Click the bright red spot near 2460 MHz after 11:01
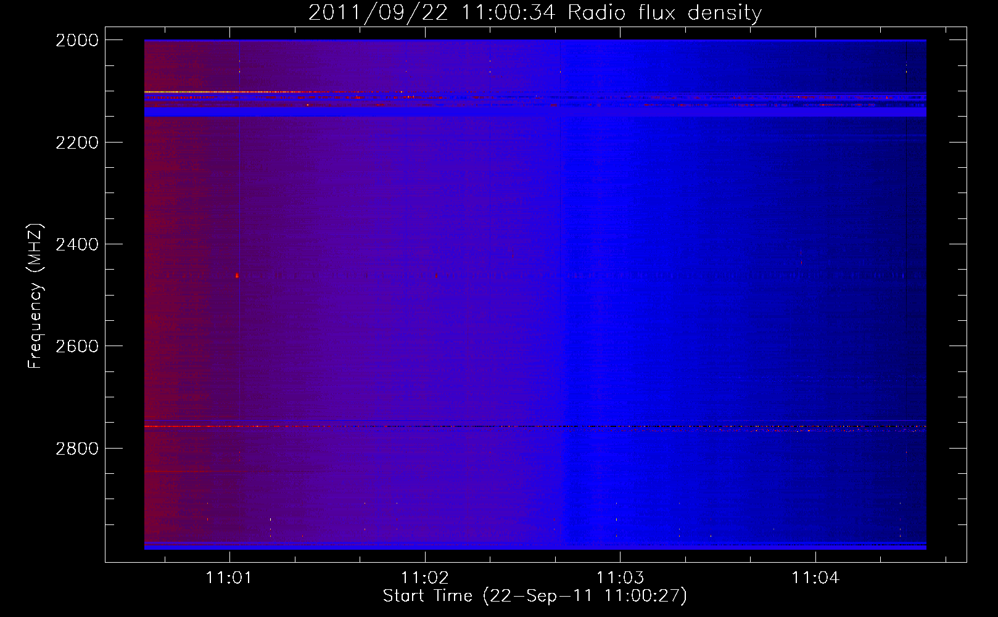The width and height of the screenshot is (998, 617). pos(237,276)
